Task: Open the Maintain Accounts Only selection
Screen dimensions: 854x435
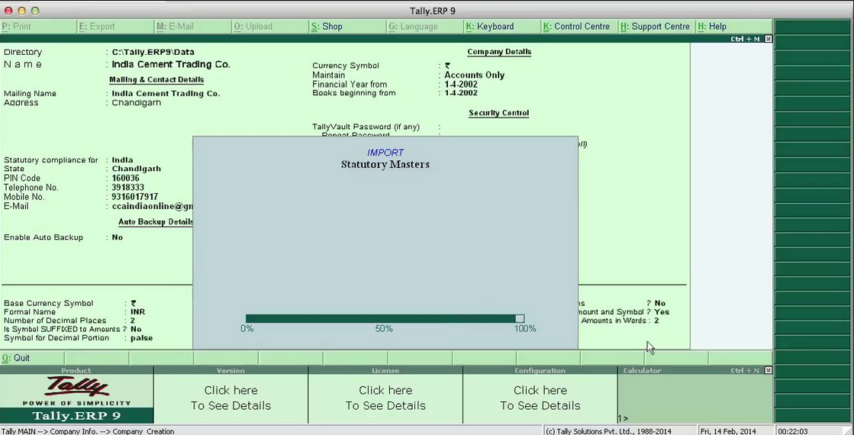Action: (x=474, y=75)
